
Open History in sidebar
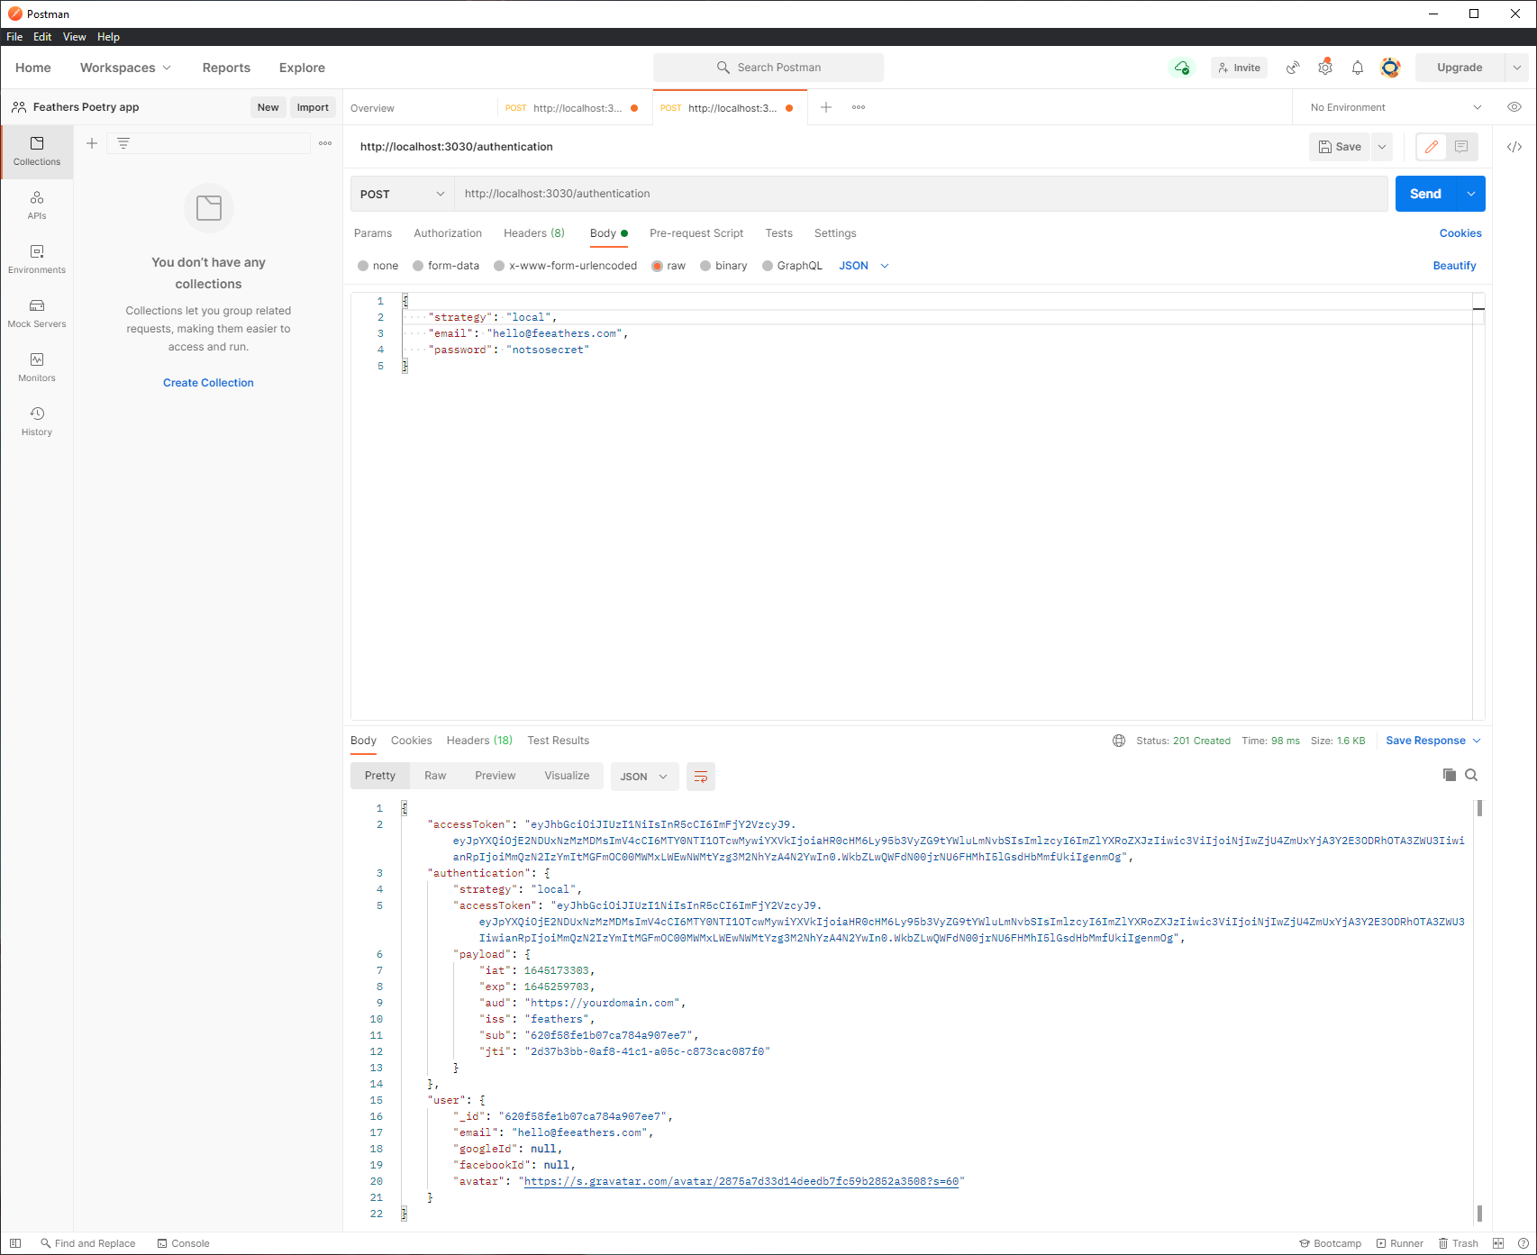pos(37,422)
